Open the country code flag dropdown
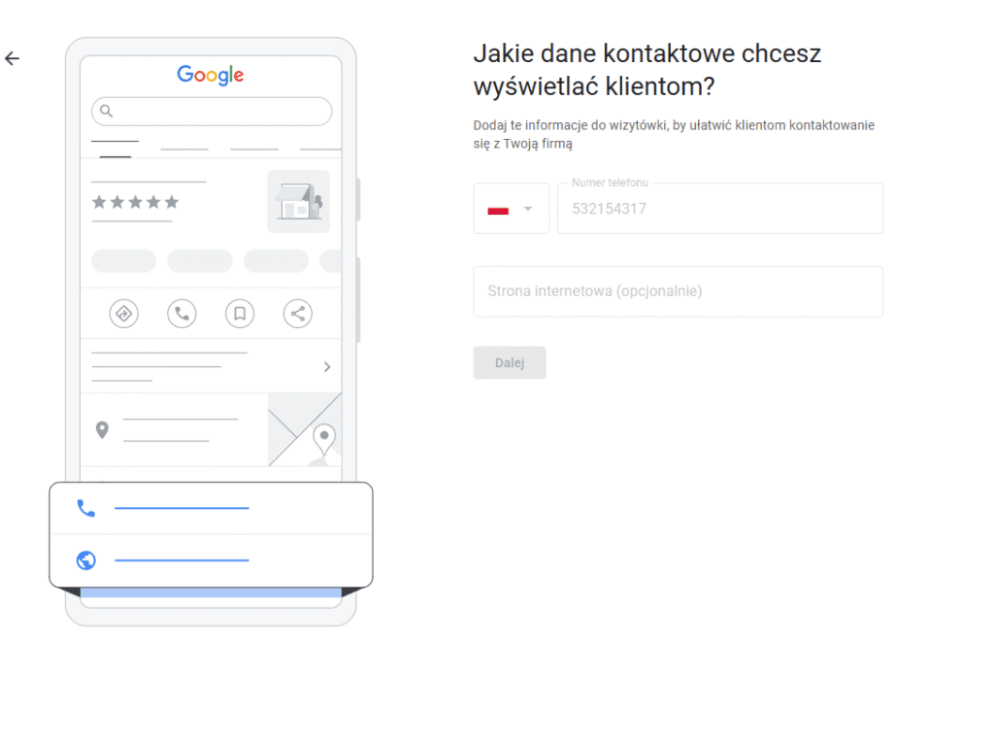 tap(528, 209)
